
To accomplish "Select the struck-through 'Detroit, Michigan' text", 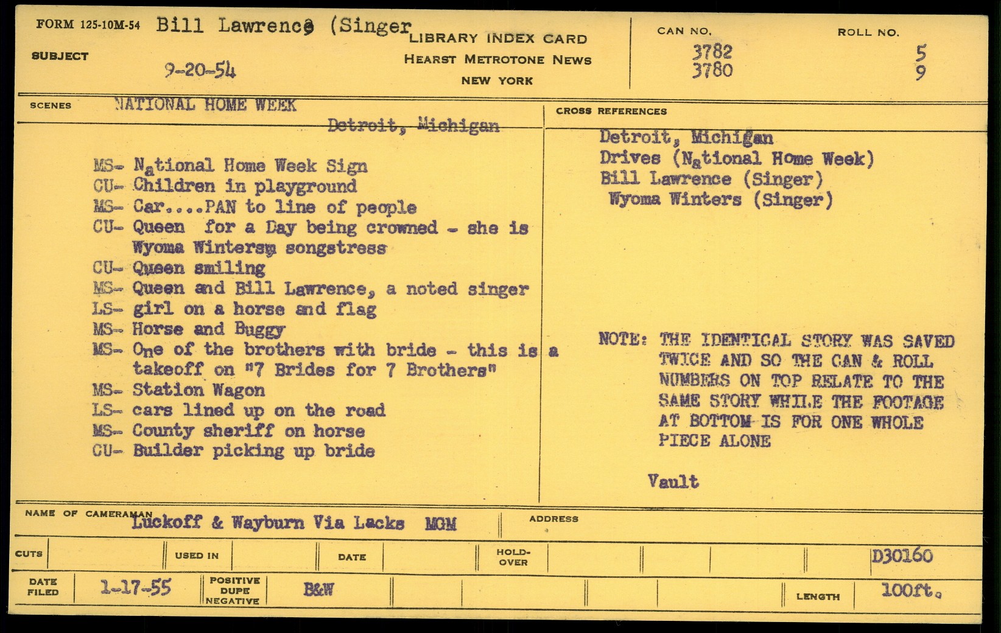I will click(x=413, y=126).
